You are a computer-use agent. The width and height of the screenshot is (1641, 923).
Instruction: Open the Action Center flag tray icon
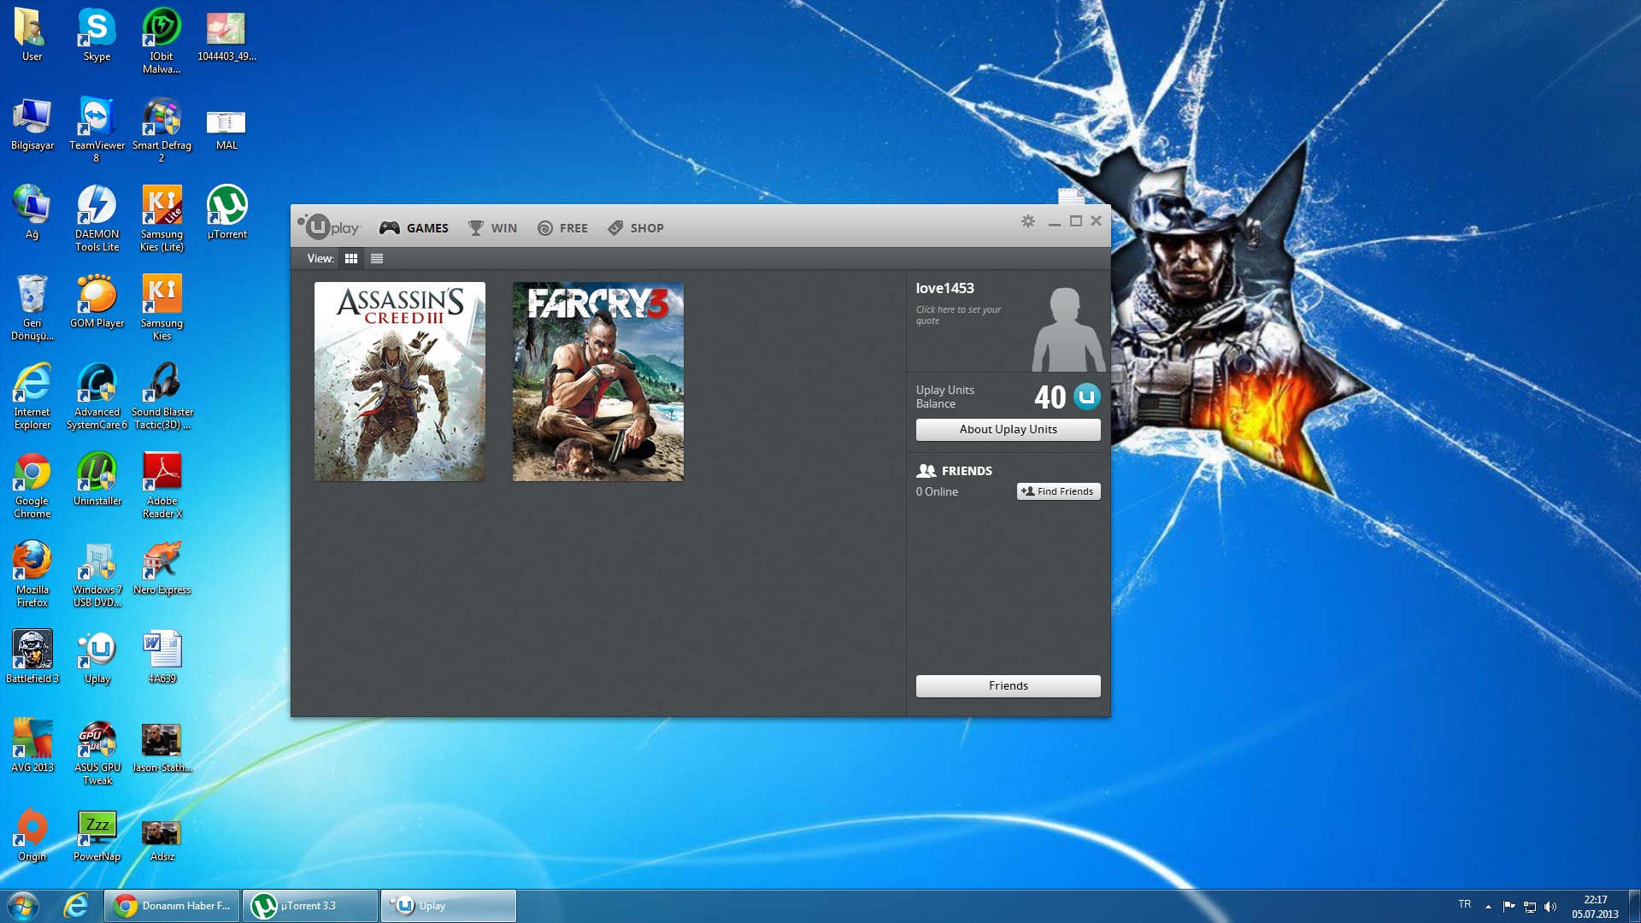click(x=1509, y=907)
